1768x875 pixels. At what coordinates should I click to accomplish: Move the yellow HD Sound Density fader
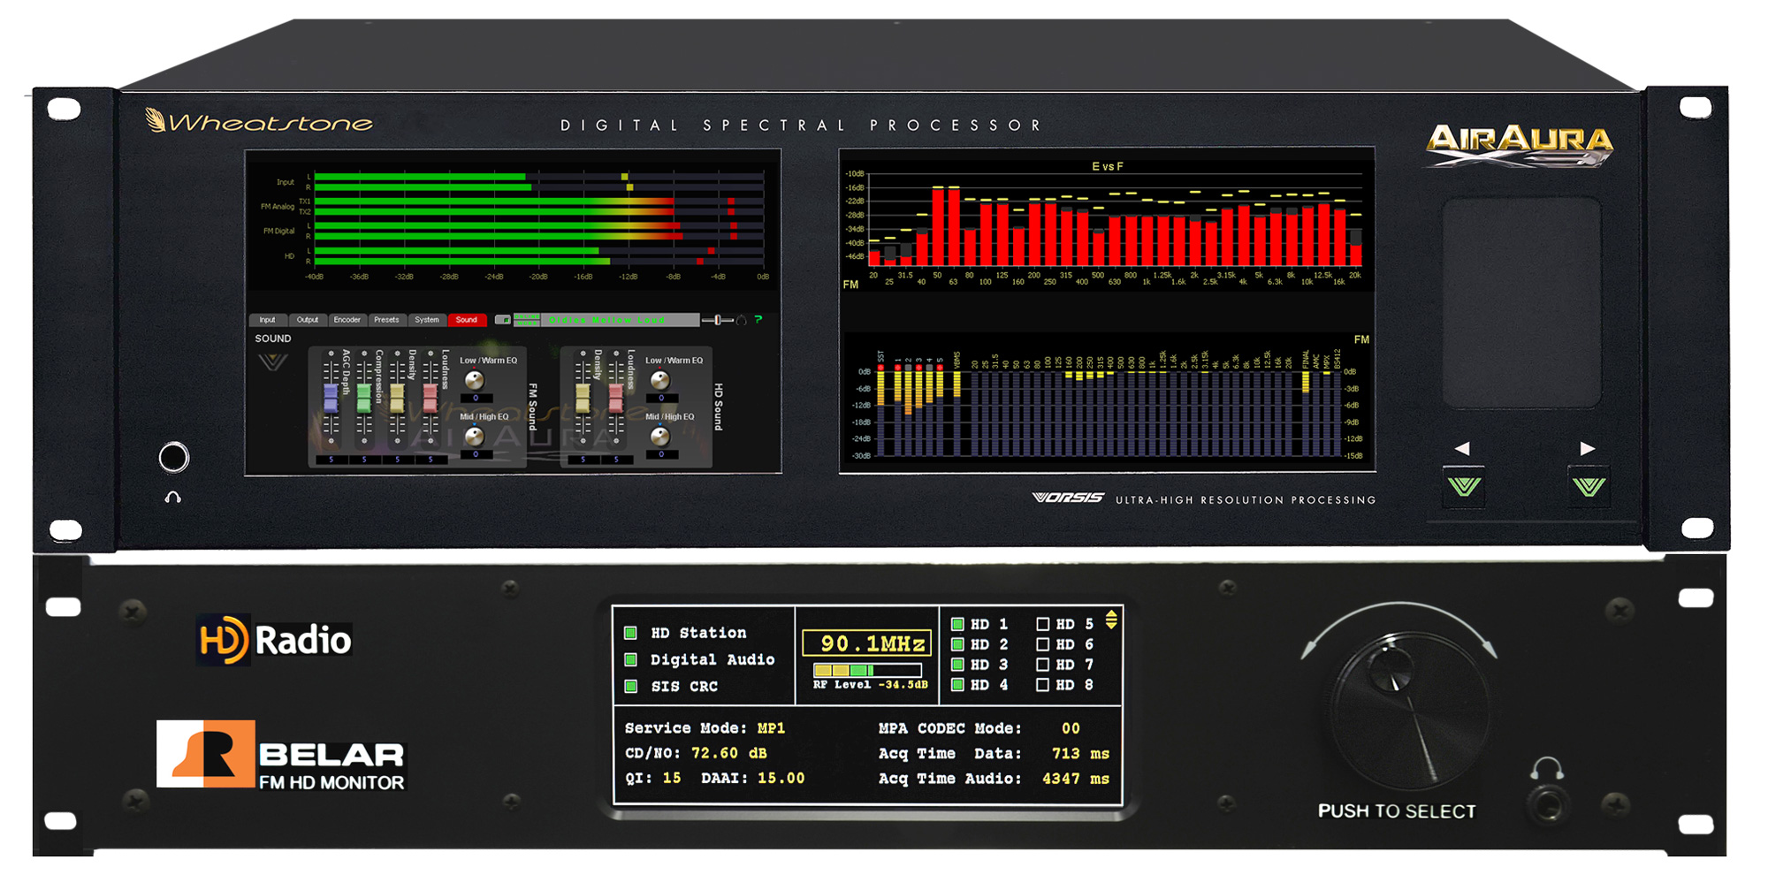click(583, 398)
